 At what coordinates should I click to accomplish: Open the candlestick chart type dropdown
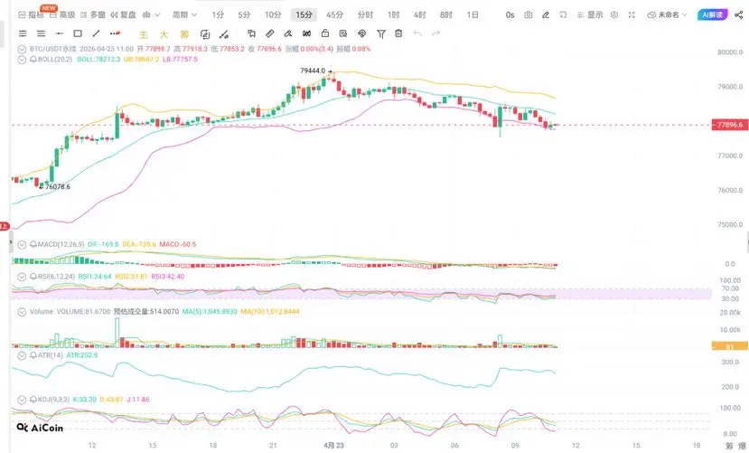pos(152,14)
